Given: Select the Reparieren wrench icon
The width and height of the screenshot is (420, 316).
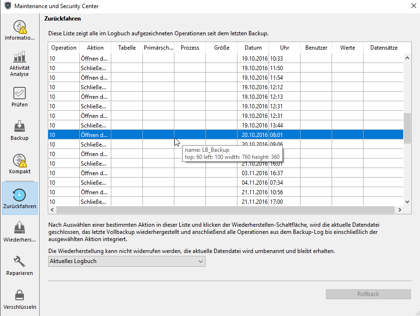Looking at the screenshot, I should [20, 261].
